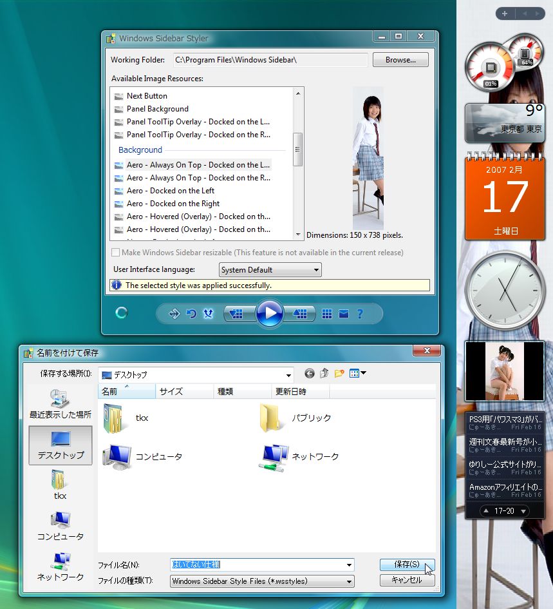The image size is (553, 609).
Task: Click the CPU meter gadget
Action: point(490,68)
